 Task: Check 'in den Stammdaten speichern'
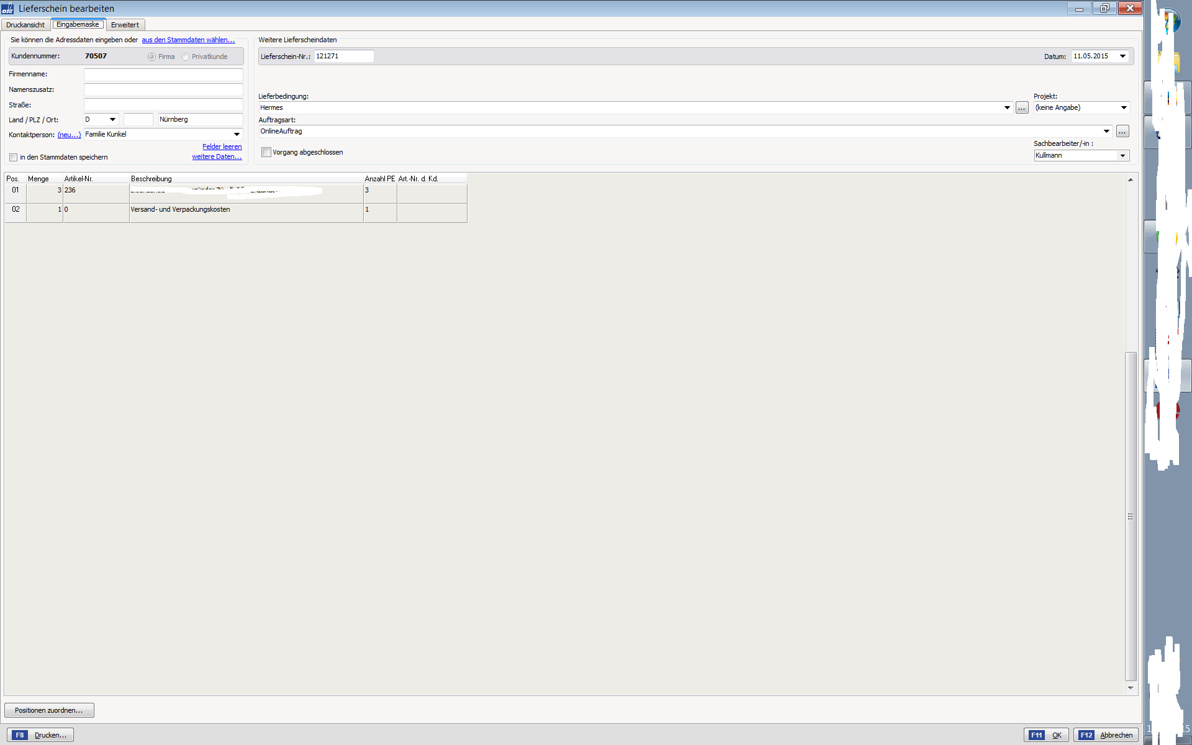pos(14,157)
